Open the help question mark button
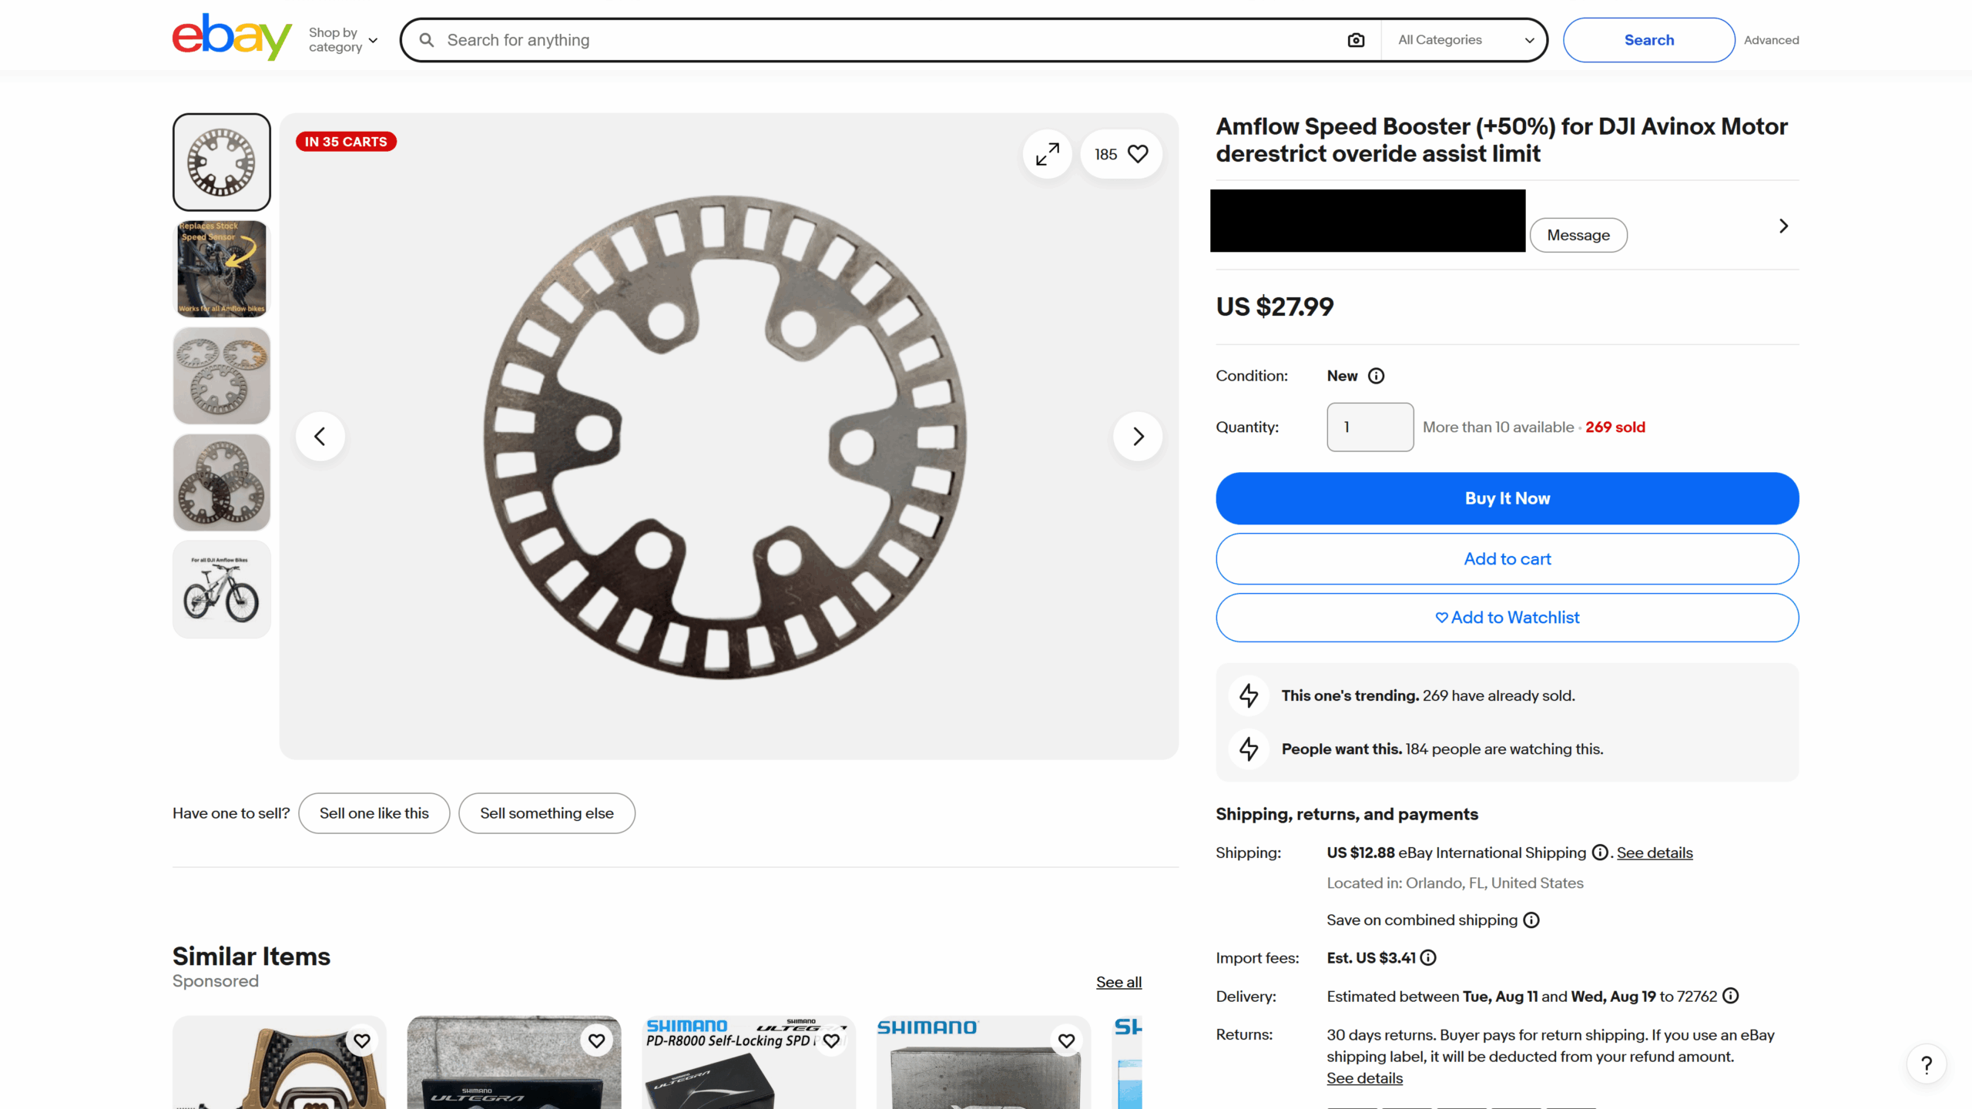The width and height of the screenshot is (1972, 1109). point(1927,1064)
